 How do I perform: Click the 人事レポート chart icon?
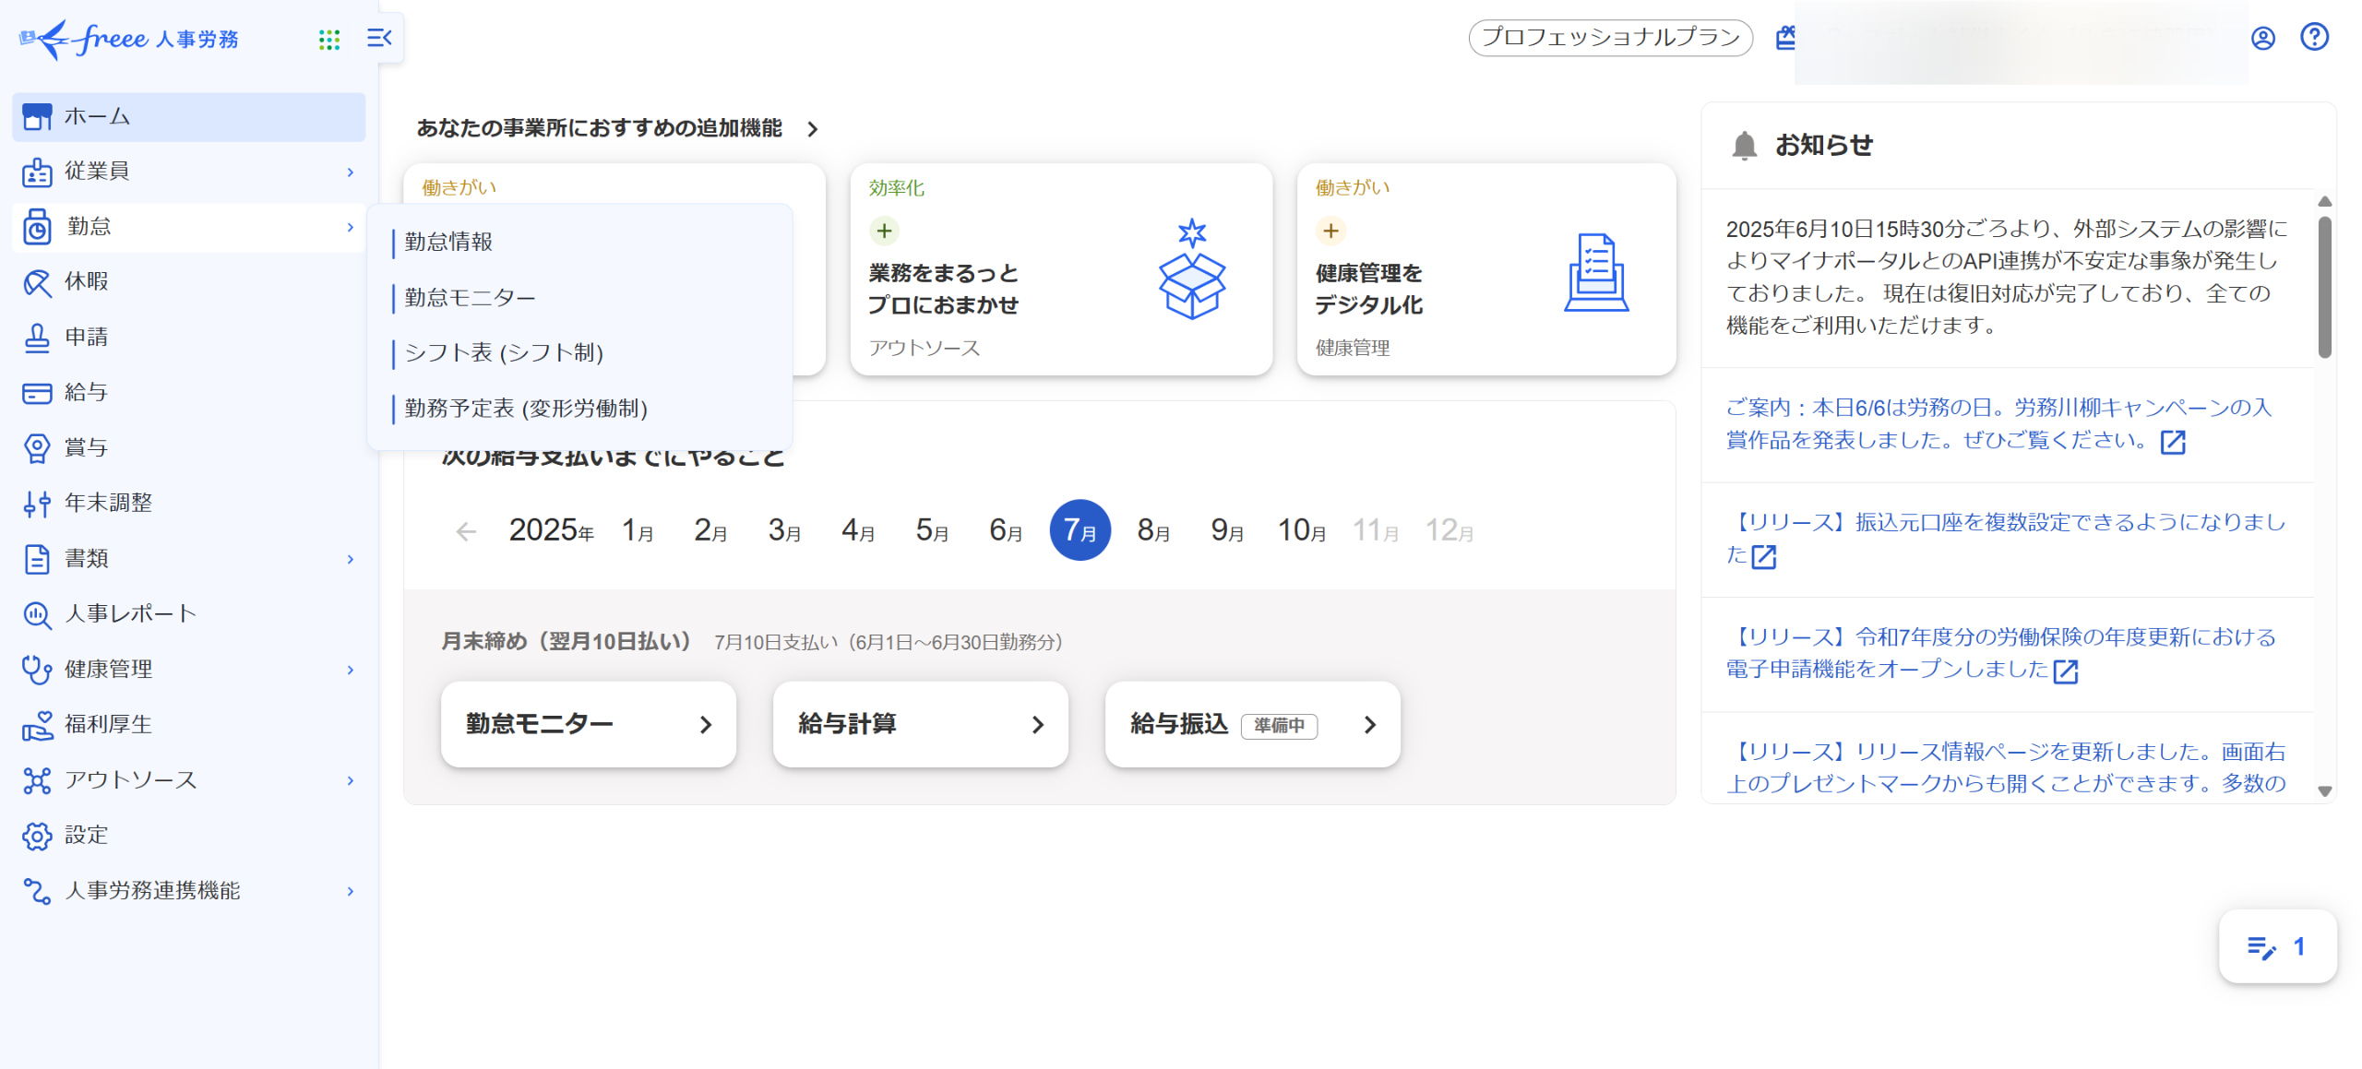[x=37, y=614]
